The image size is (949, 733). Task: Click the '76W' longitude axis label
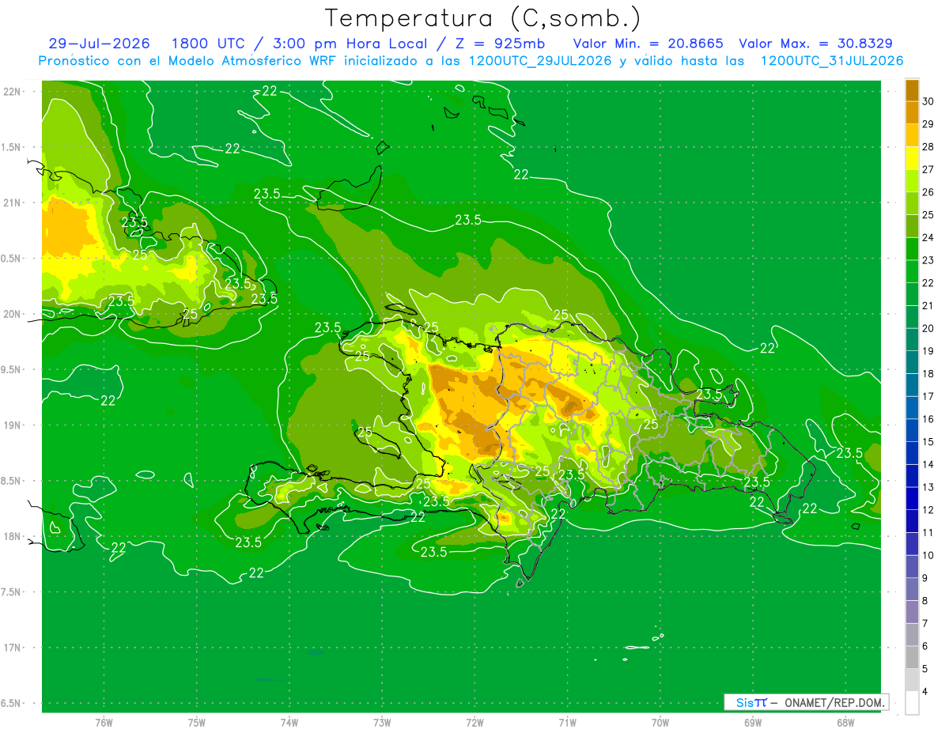104,723
